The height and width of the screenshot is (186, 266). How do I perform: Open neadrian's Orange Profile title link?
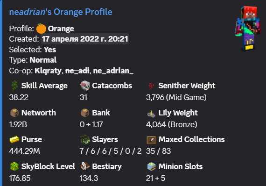pos(61,12)
